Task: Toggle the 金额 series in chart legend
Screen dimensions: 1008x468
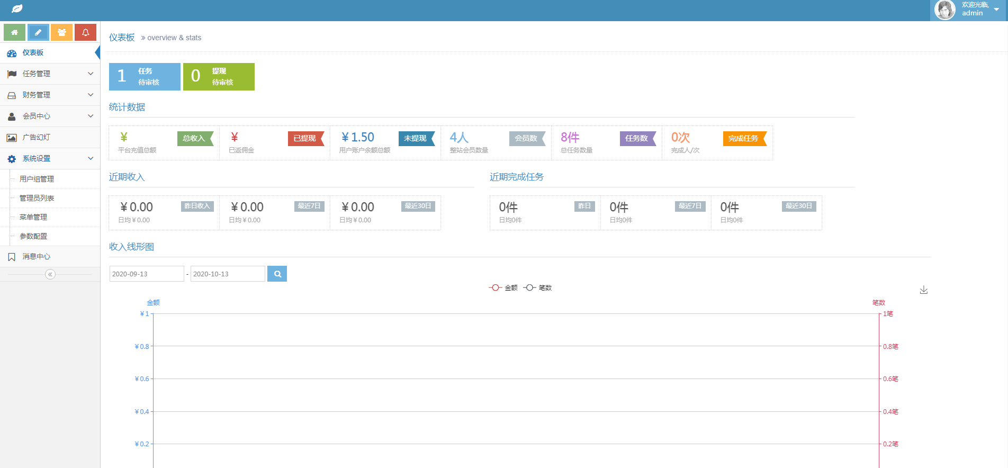Action: (x=503, y=287)
